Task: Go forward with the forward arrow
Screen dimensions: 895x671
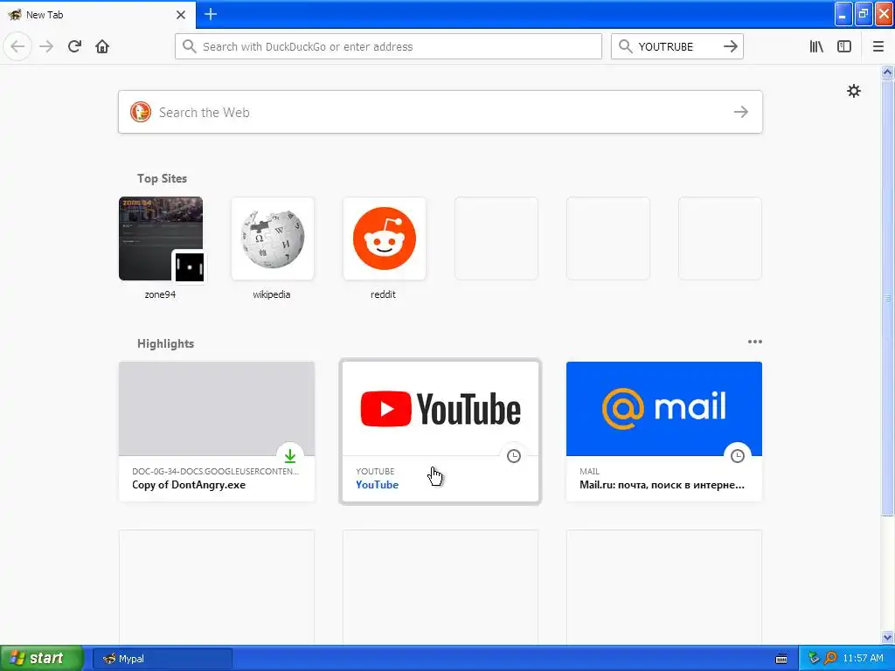Action: coord(46,46)
